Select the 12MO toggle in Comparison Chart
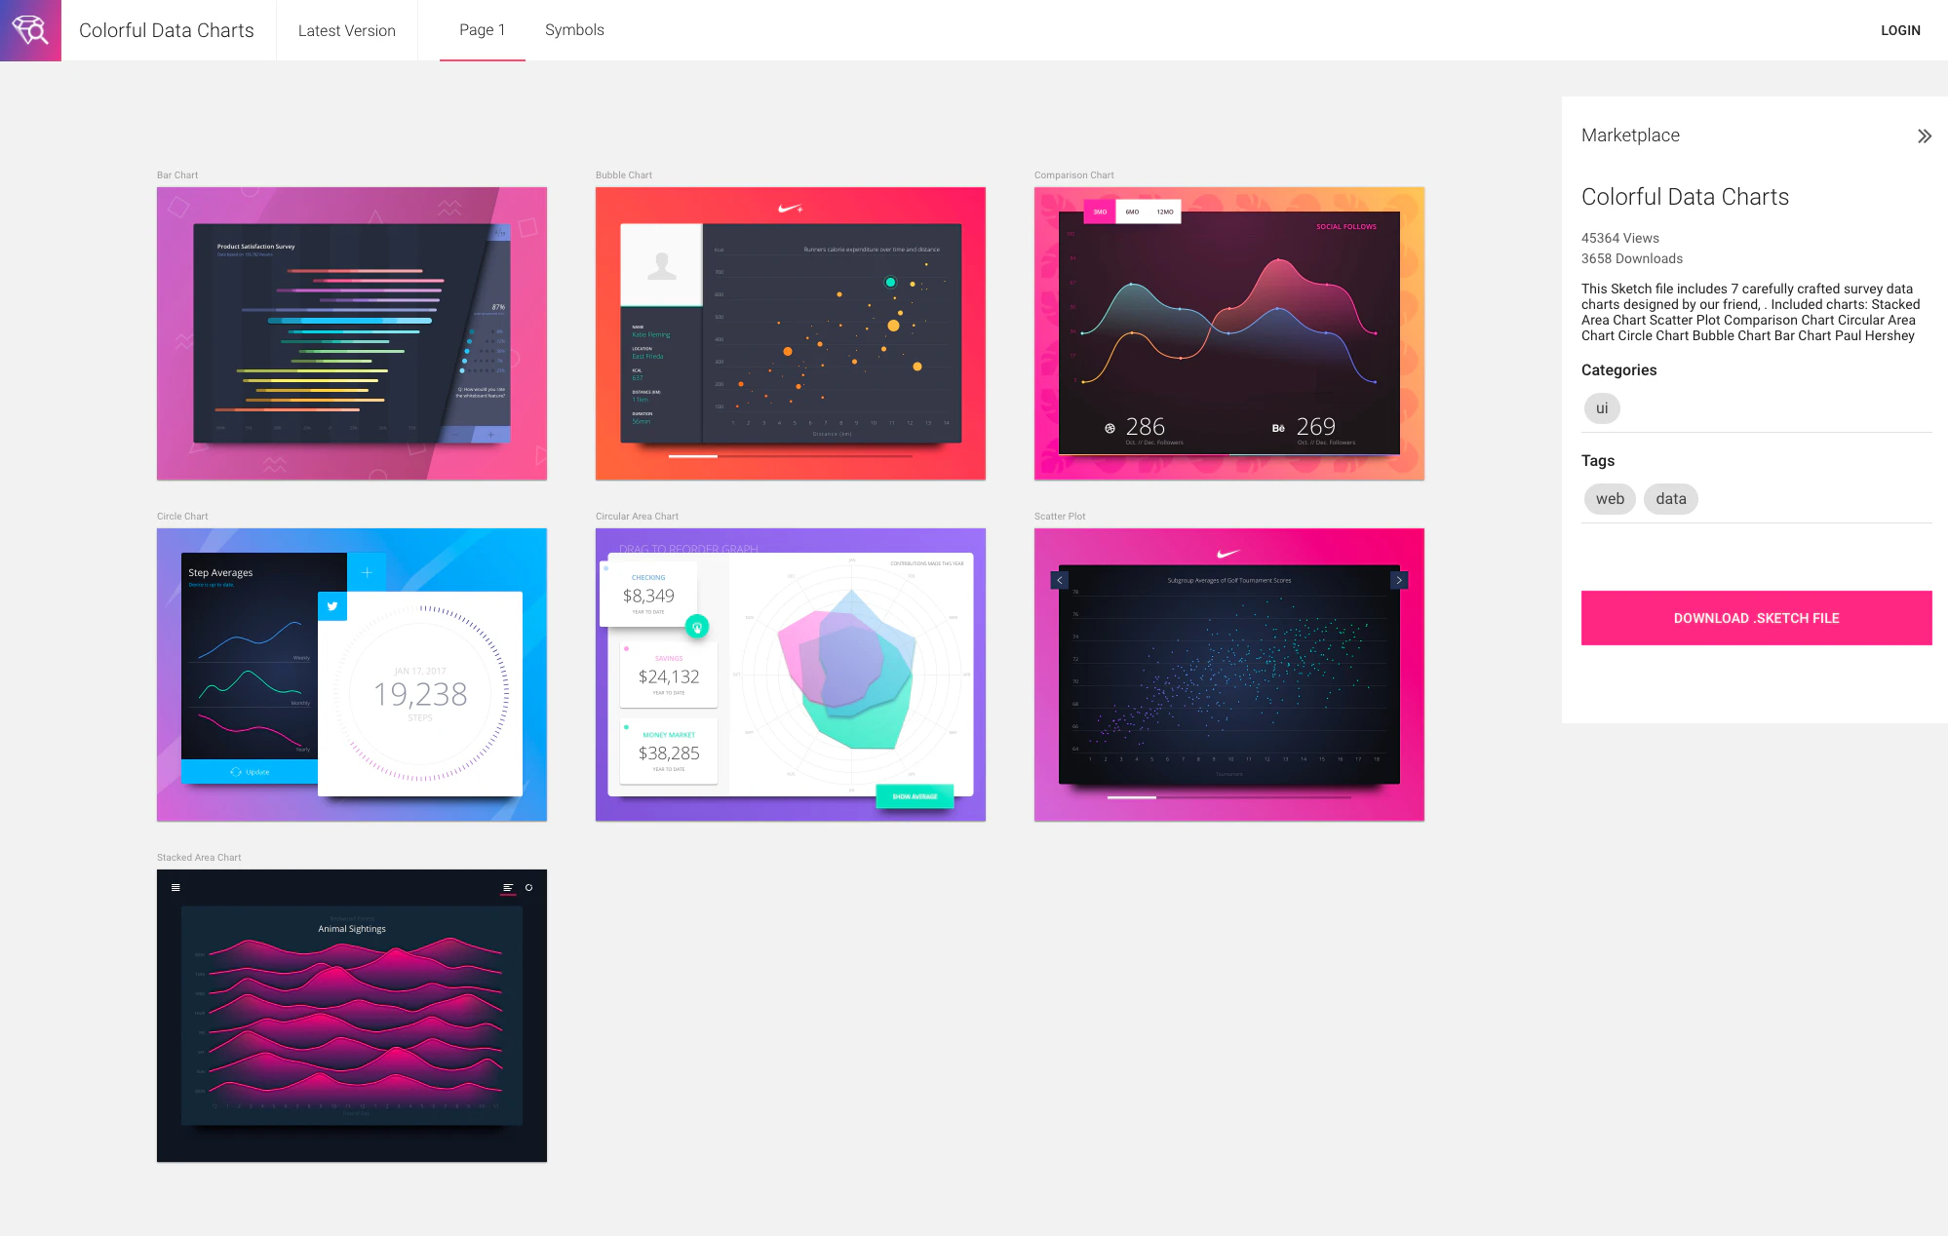 point(1165,212)
